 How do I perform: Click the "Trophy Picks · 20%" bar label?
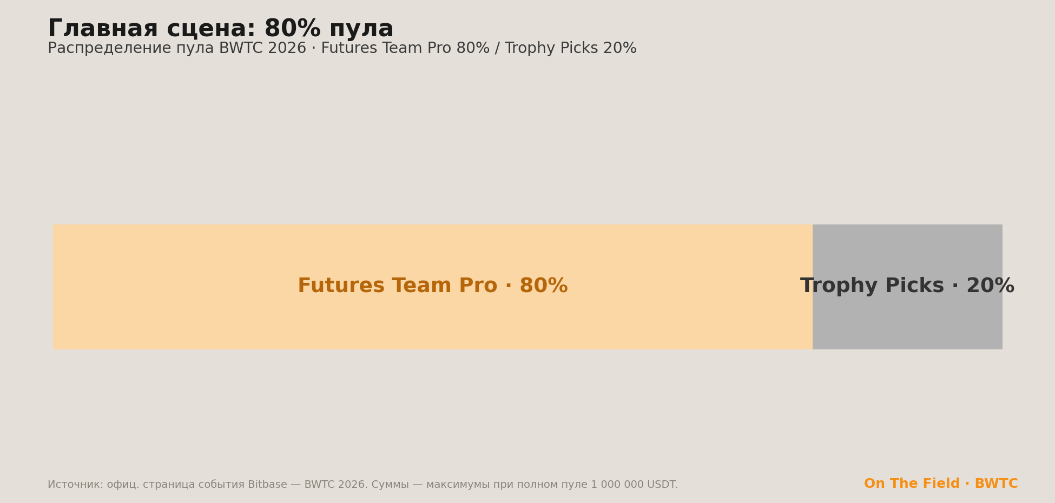pos(907,286)
